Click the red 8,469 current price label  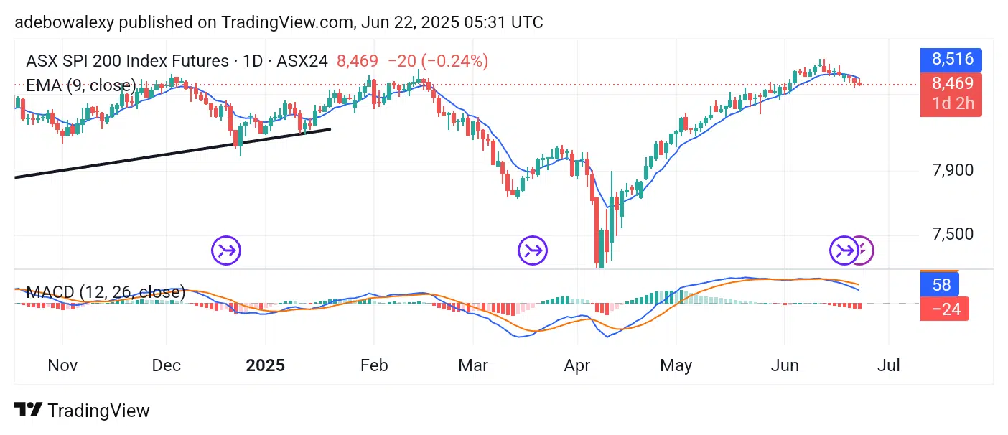(x=953, y=83)
